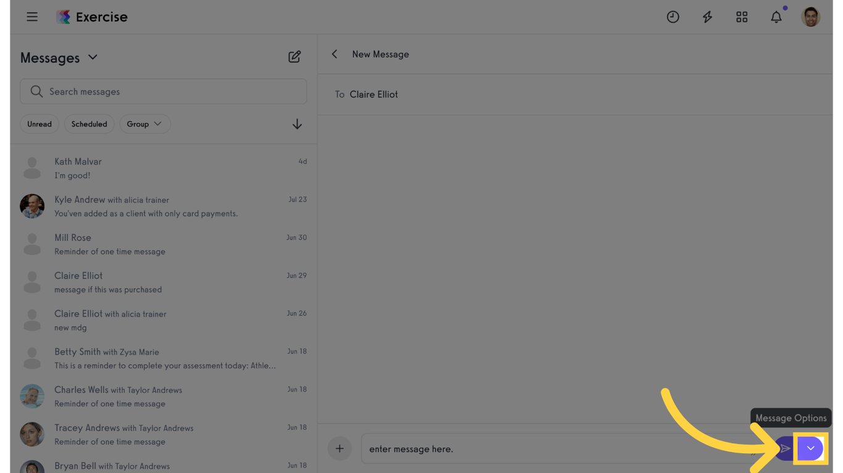Toggle the Scheduled filter chip
Image resolution: width=843 pixels, height=473 pixels.
(89, 124)
